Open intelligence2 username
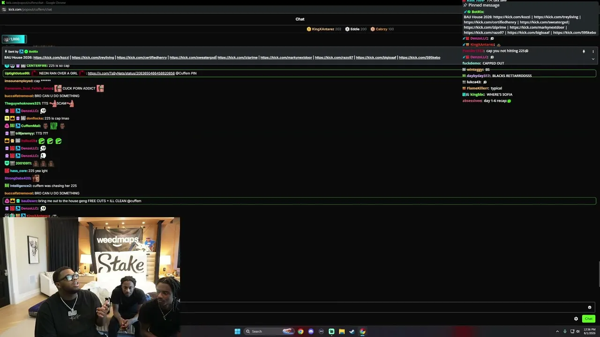 [21, 186]
